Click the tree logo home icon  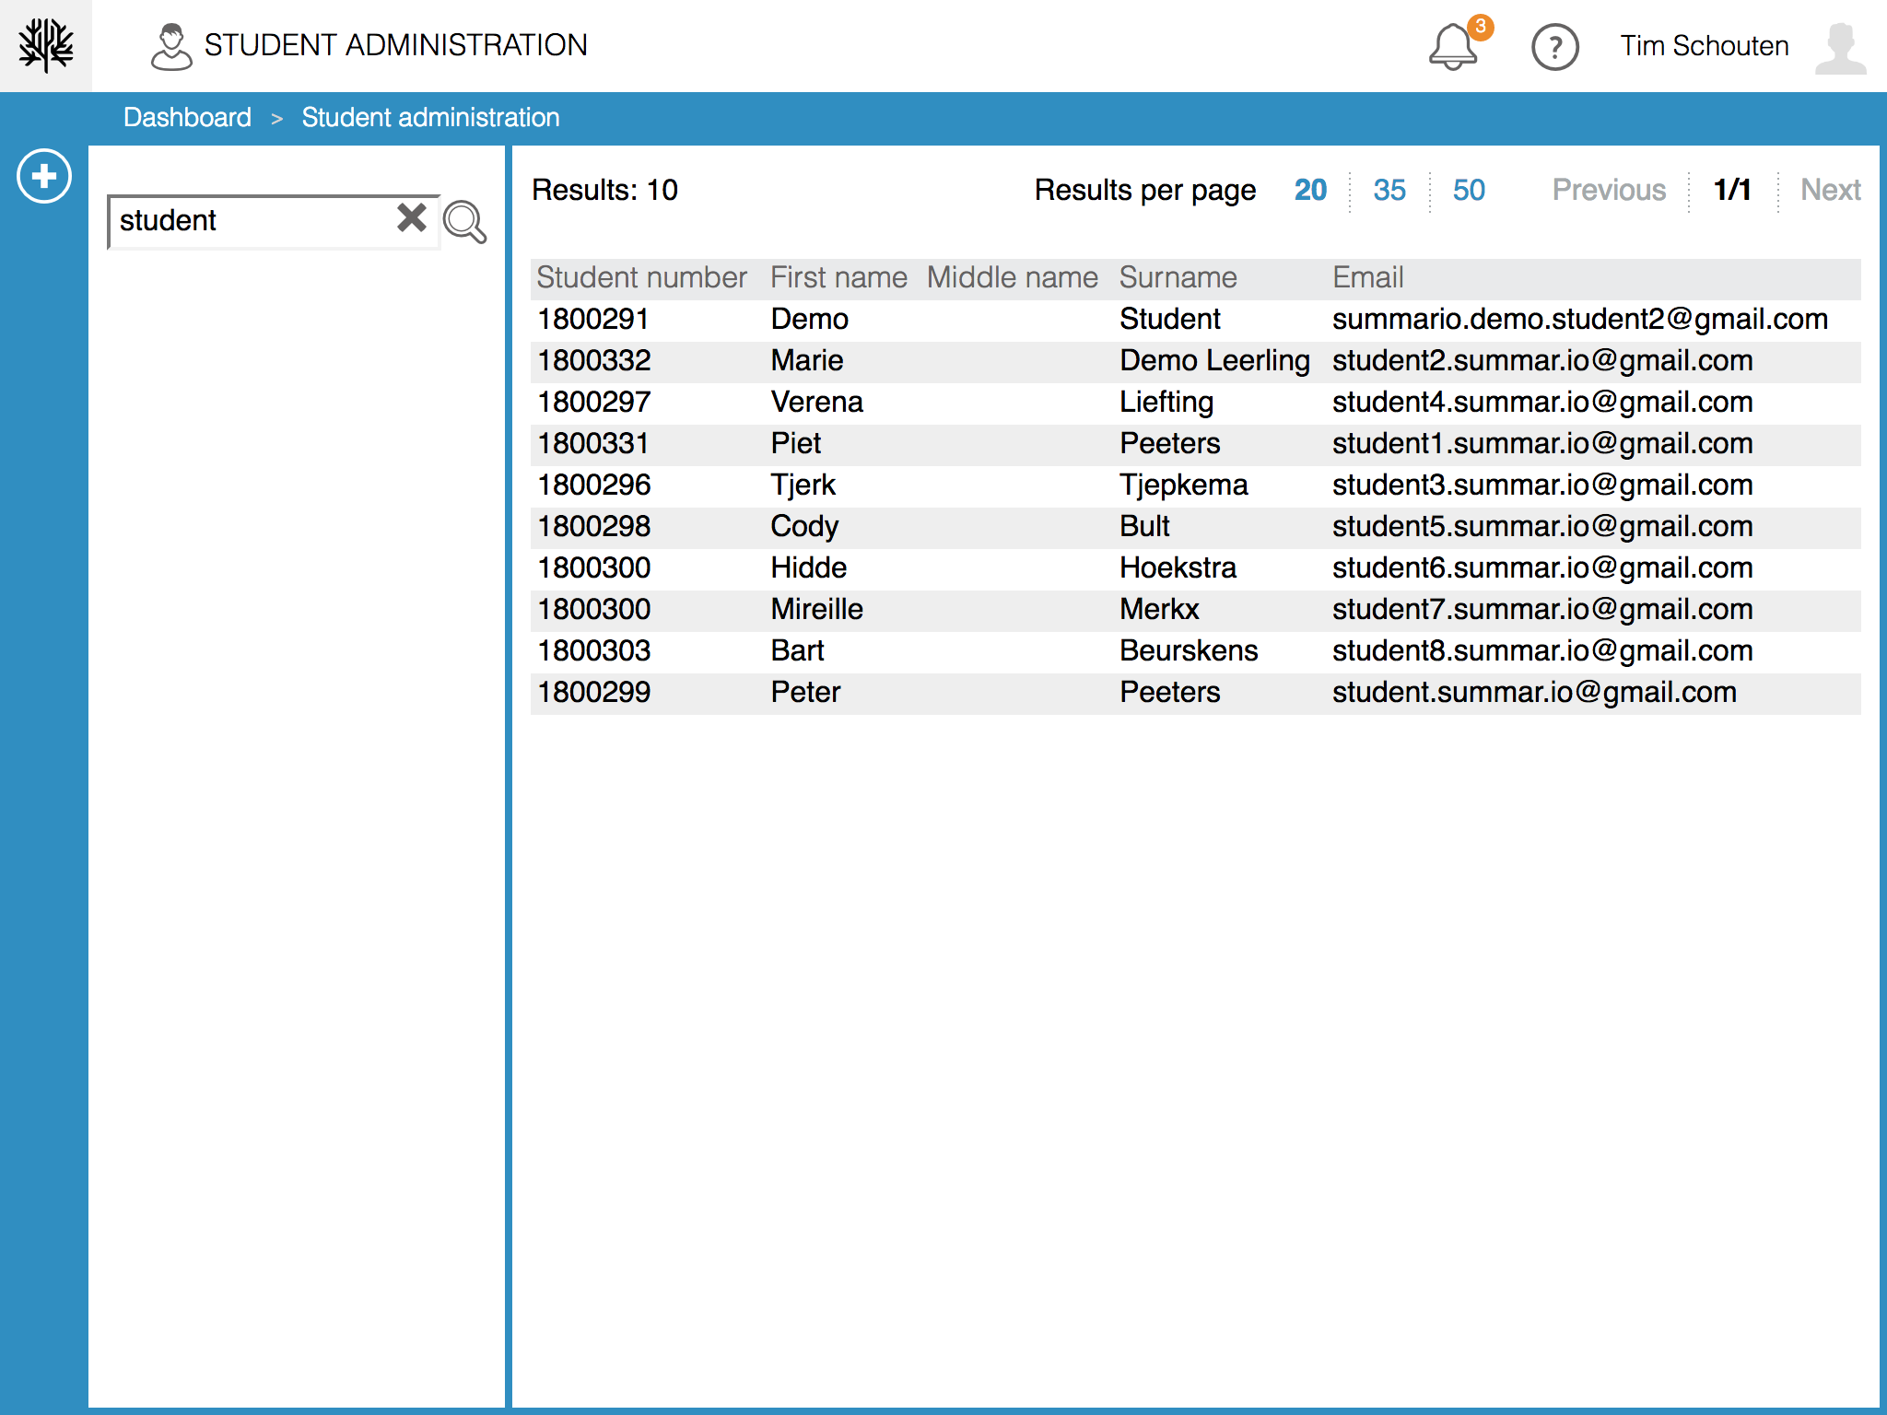coord(45,45)
